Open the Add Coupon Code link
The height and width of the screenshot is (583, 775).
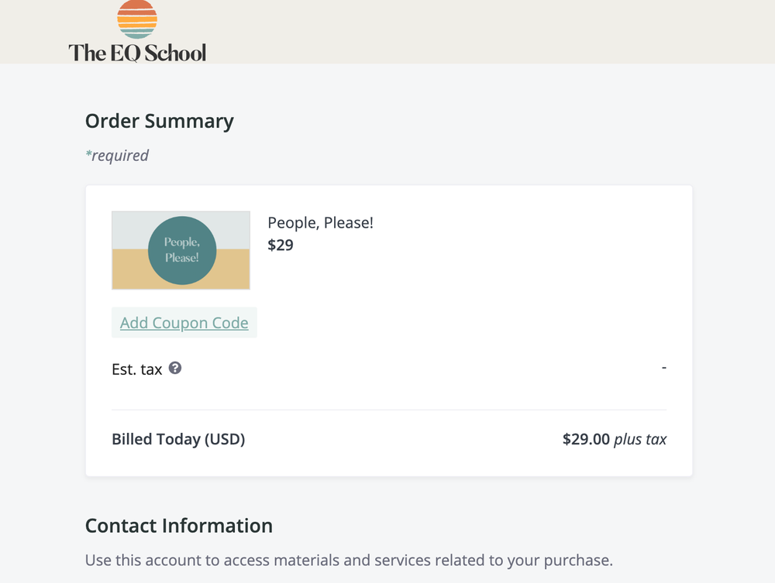tap(184, 323)
